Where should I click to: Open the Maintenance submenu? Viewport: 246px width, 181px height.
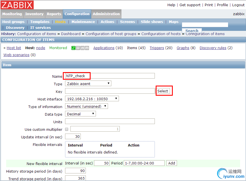[83, 22]
